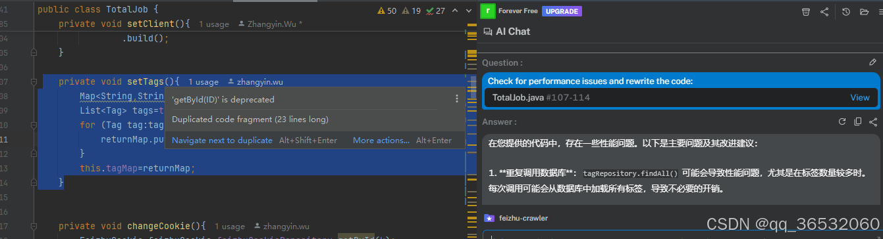Click the TotalJob.java #107-114 file reference

click(541, 97)
